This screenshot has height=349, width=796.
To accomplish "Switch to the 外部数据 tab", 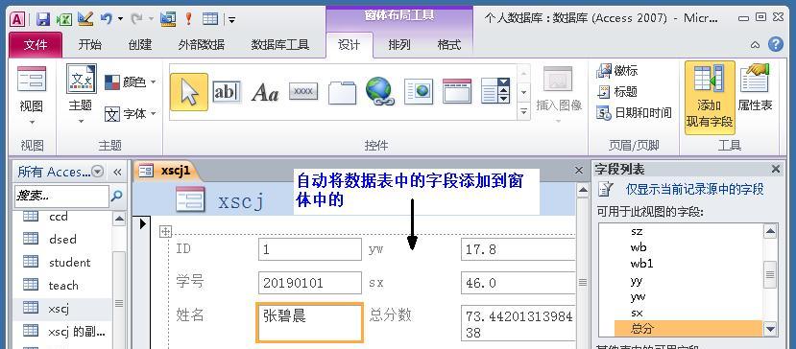I will tap(202, 45).
